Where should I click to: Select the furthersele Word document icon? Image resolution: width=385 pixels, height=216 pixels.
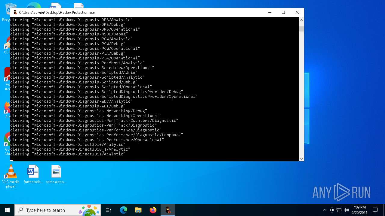point(33,175)
